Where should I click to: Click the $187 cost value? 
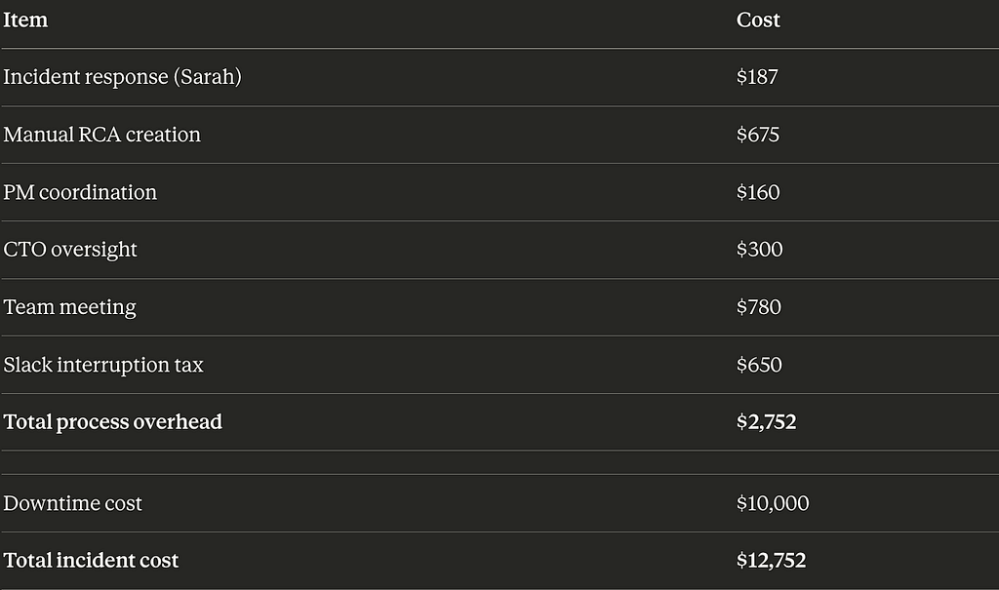(x=757, y=77)
